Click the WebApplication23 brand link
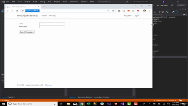 click(x=28, y=16)
